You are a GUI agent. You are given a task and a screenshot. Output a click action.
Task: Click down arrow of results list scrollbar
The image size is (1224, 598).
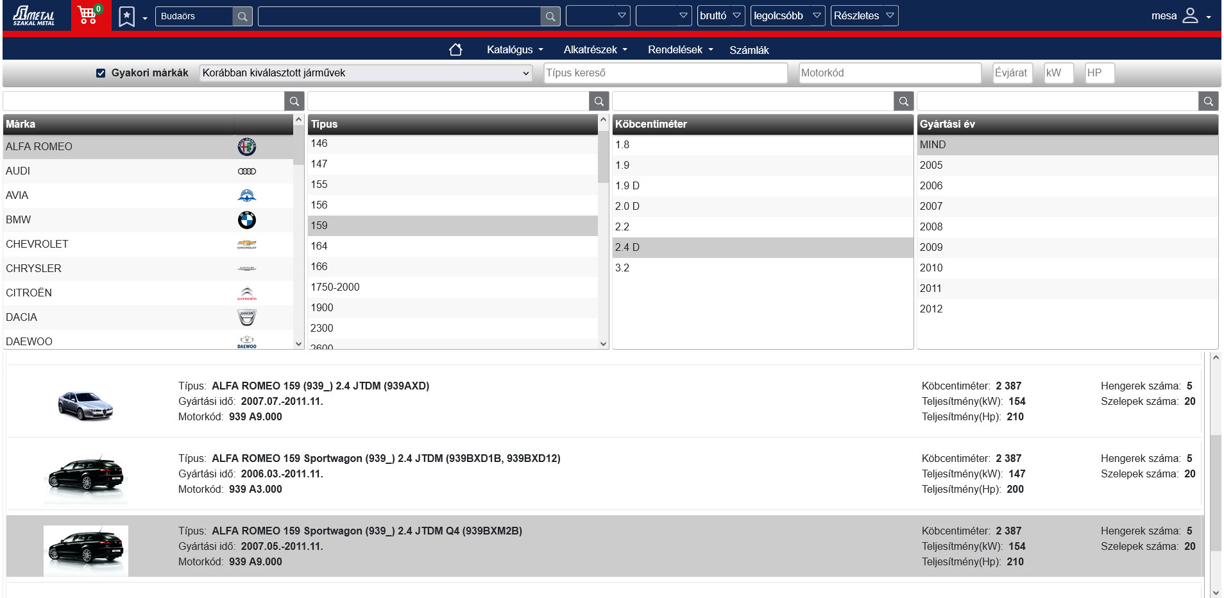coord(1215,592)
